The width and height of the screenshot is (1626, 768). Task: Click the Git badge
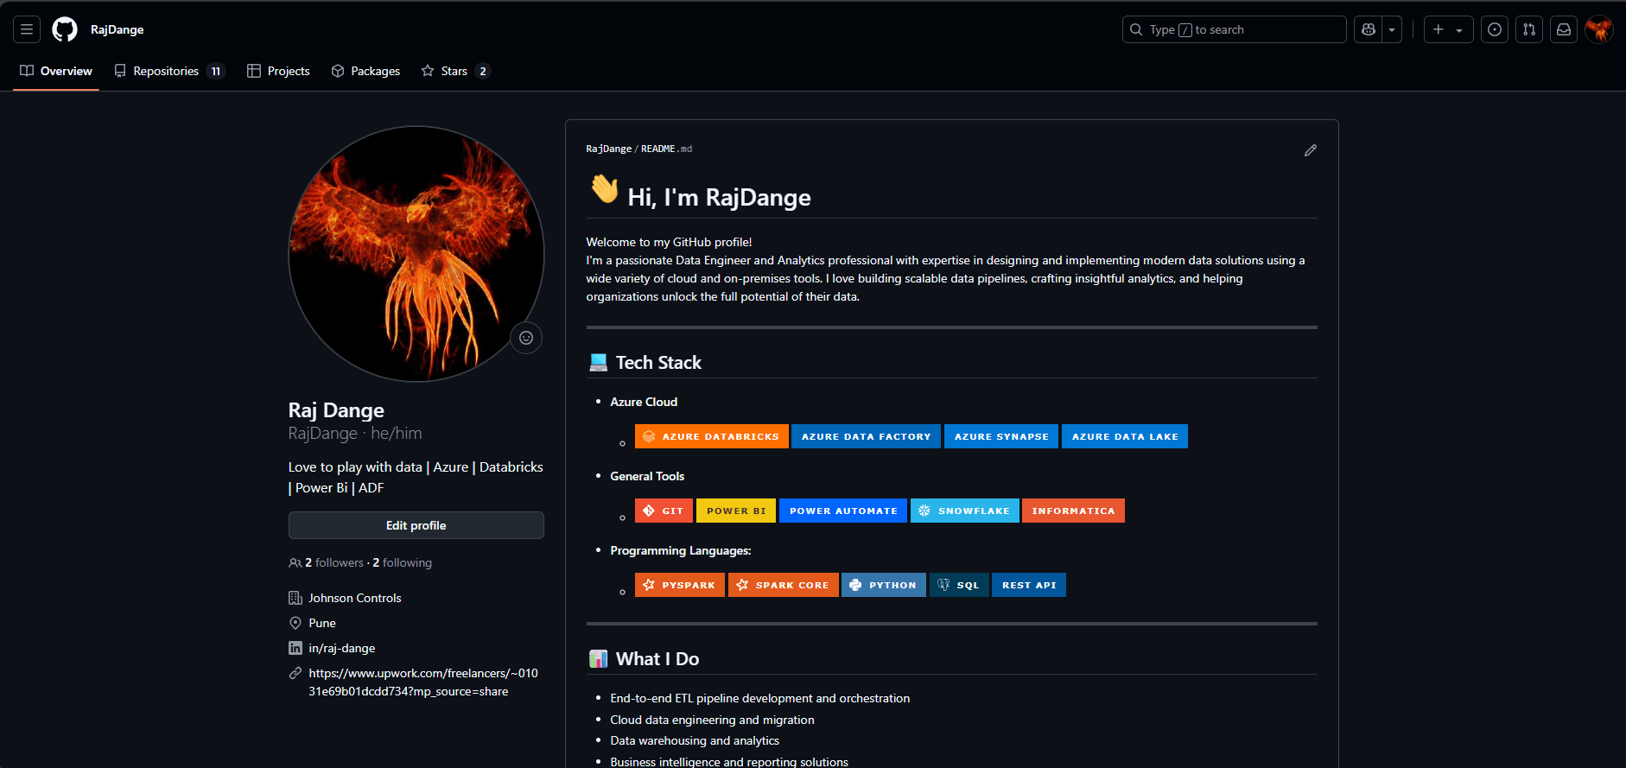click(x=664, y=511)
